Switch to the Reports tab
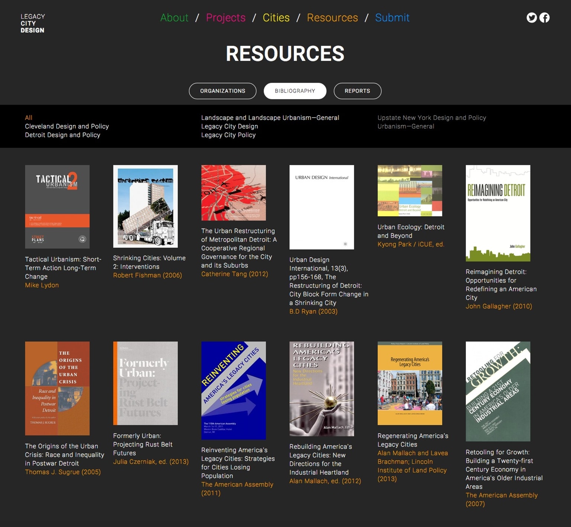This screenshot has width=571, height=527. click(357, 91)
